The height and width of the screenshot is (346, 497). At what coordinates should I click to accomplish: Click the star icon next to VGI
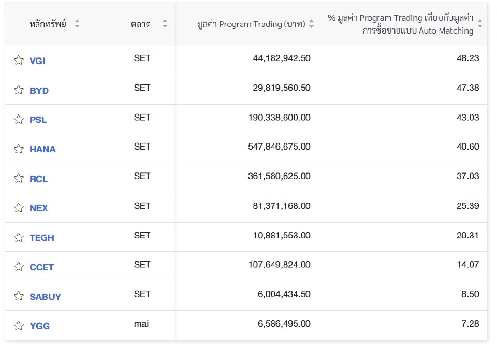click(x=19, y=60)
